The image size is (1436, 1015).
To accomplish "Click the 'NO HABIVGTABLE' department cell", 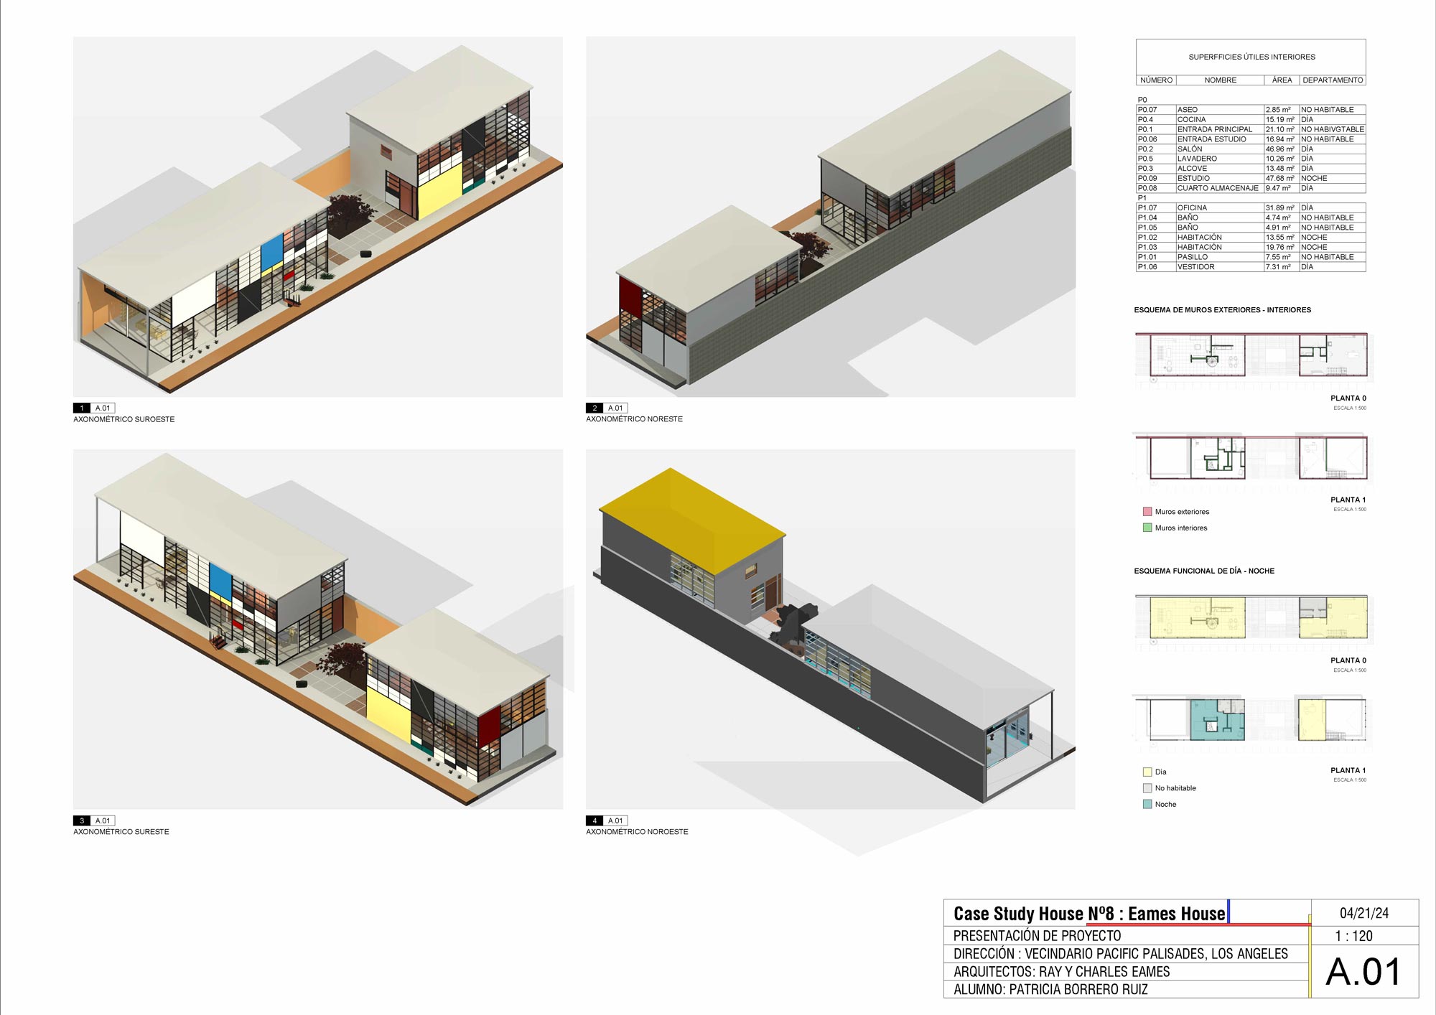I will [1333, 129].
